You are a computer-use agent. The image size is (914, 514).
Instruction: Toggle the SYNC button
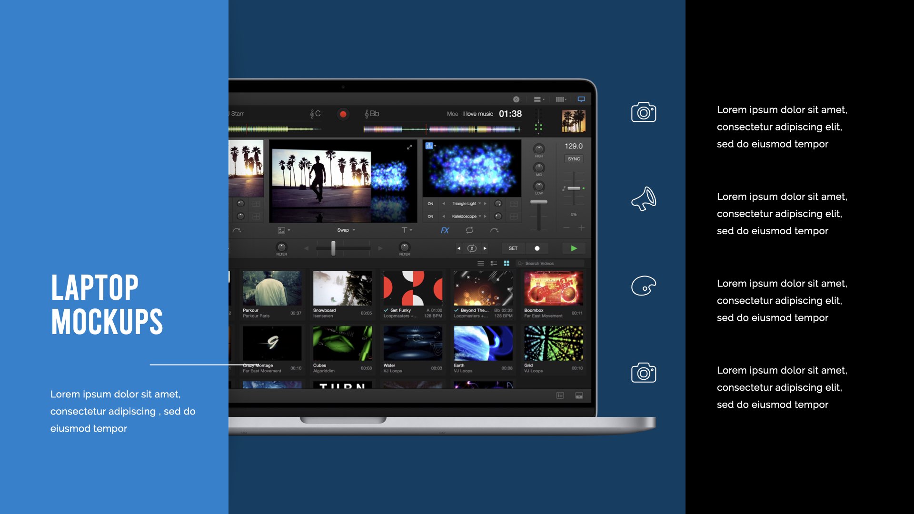coord(574,159)
